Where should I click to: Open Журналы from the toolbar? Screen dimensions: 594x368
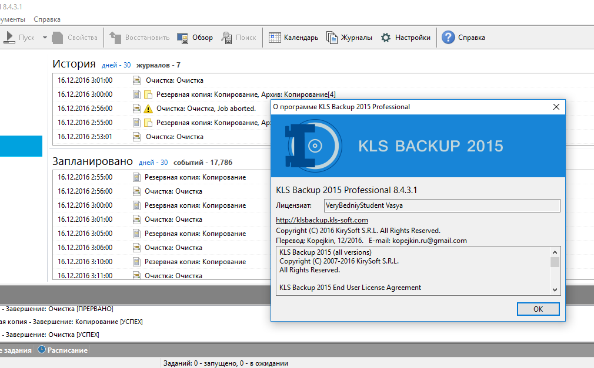point(349,38)
